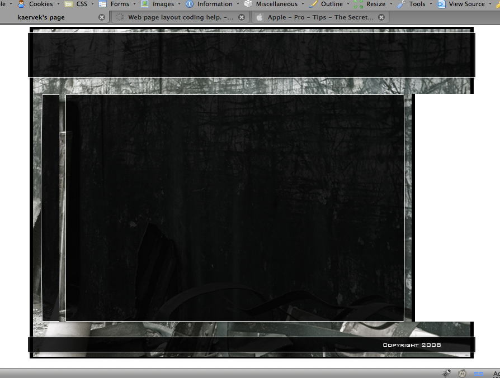Close the kaervek's page tab

[x=102, y=17]
